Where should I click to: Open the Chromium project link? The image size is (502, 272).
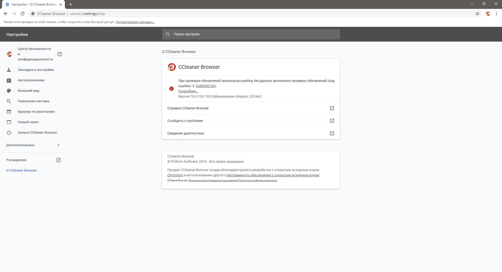[175, 175]
